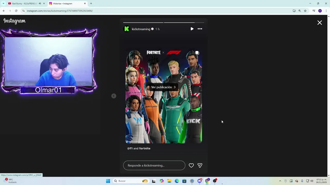330x185 pixels.
Task: Switch to Chrome on the taskbar
Action: (207, 181)
